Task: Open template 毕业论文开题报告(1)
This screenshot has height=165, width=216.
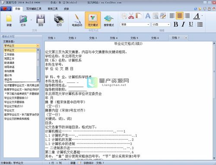Action: click(x=16, y=98)
